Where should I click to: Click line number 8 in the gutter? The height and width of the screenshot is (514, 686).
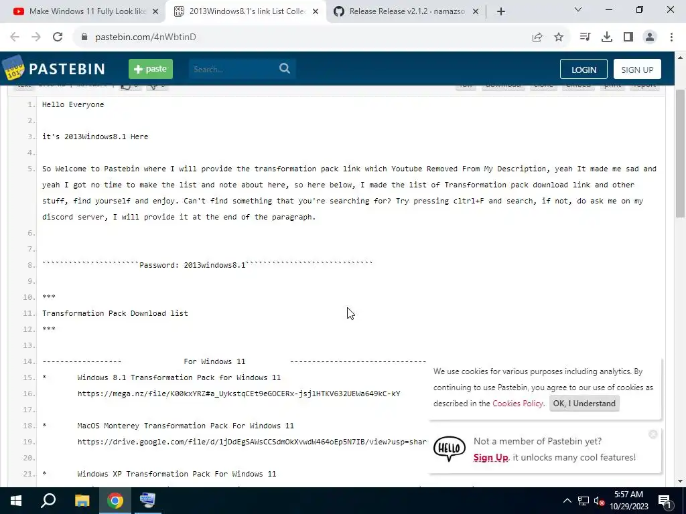pos(31,265)
